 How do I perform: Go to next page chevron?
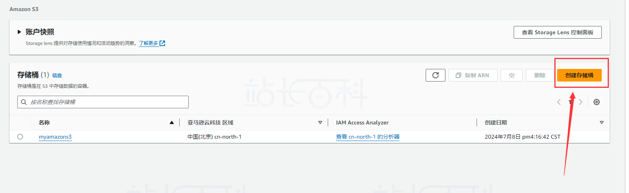tap(580, 102)
